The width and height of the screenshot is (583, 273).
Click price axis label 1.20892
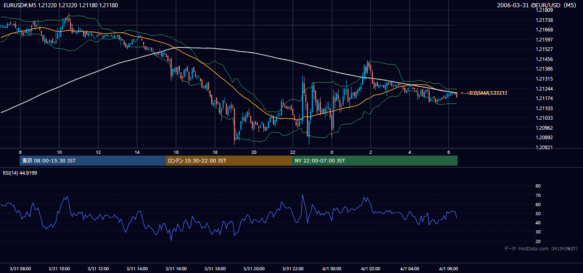(544, 137)
